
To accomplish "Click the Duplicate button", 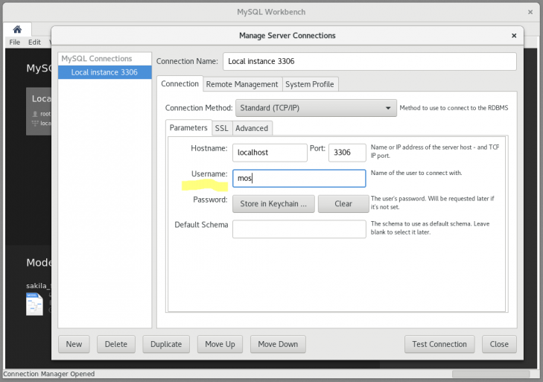I will click(x=166, y=344).
